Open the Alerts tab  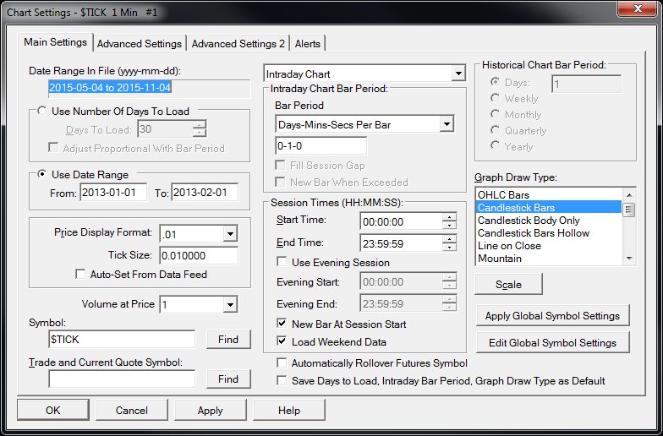tap(308, 44)
